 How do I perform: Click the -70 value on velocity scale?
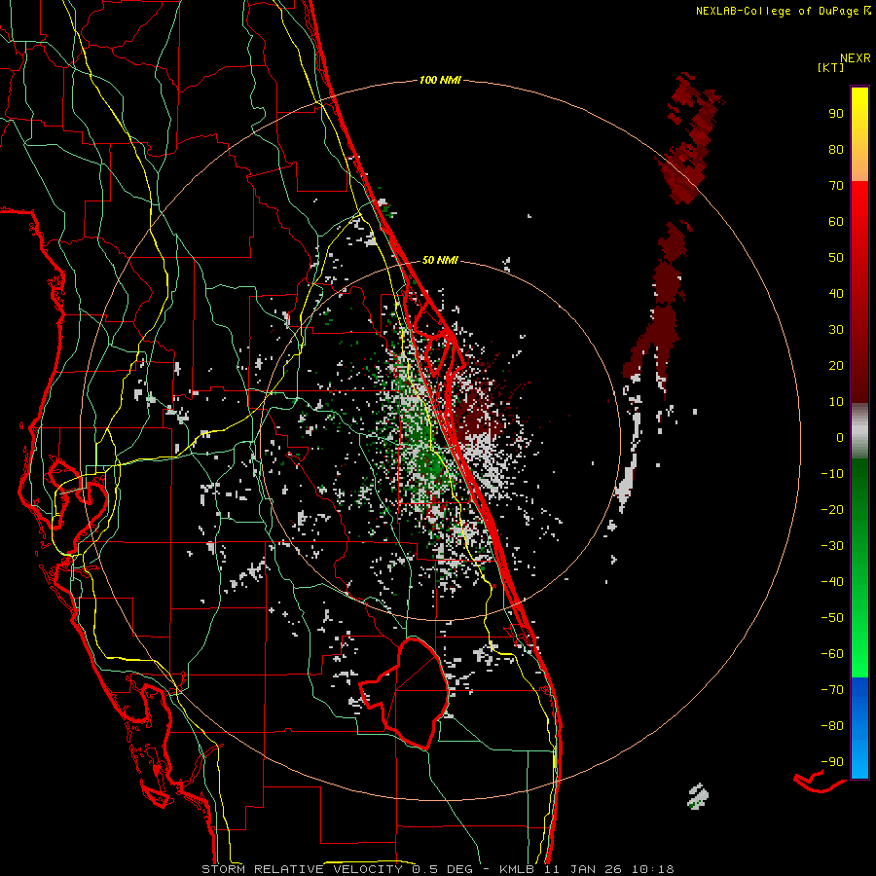[832, 690]
